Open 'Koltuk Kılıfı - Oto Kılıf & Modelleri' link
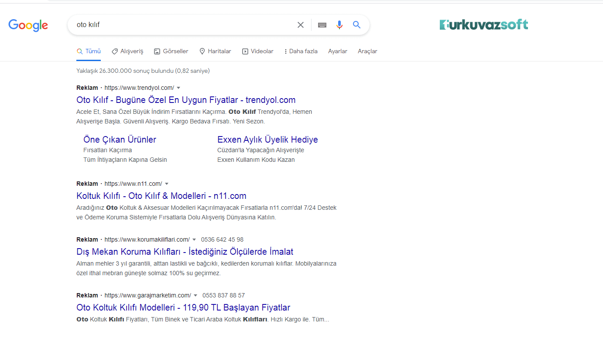This screenshot has width=603, height=338. pyautogui.click(x=161, y=196)
